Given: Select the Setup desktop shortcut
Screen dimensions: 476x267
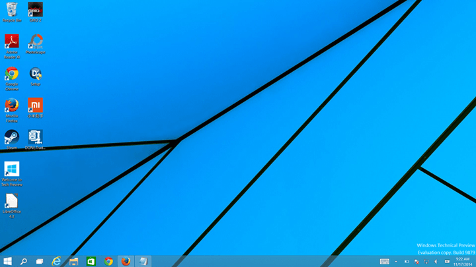Looking at the screenshot, I should click(x=36, y=76).
